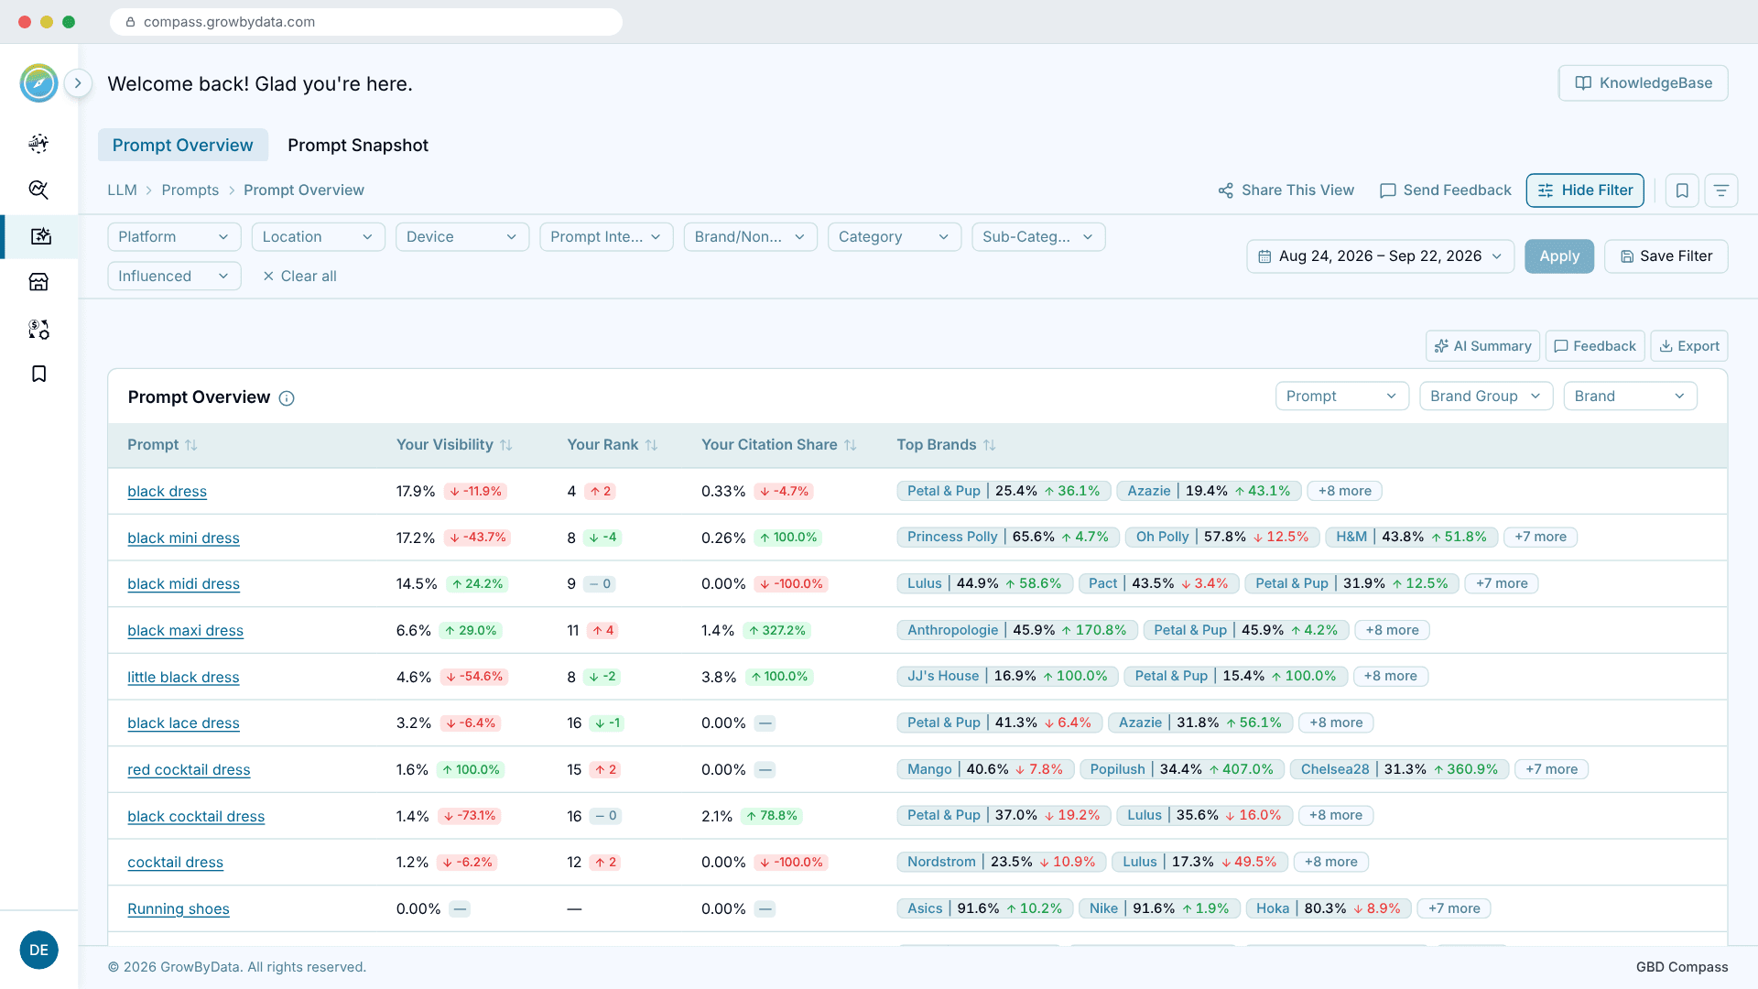The height and width of the screenshot is (989, 1758).
Task: Go to Prompts breadcrumb
Action: click(190, 190)
